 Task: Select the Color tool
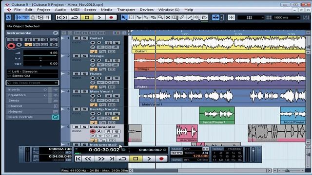pos(204,17)
